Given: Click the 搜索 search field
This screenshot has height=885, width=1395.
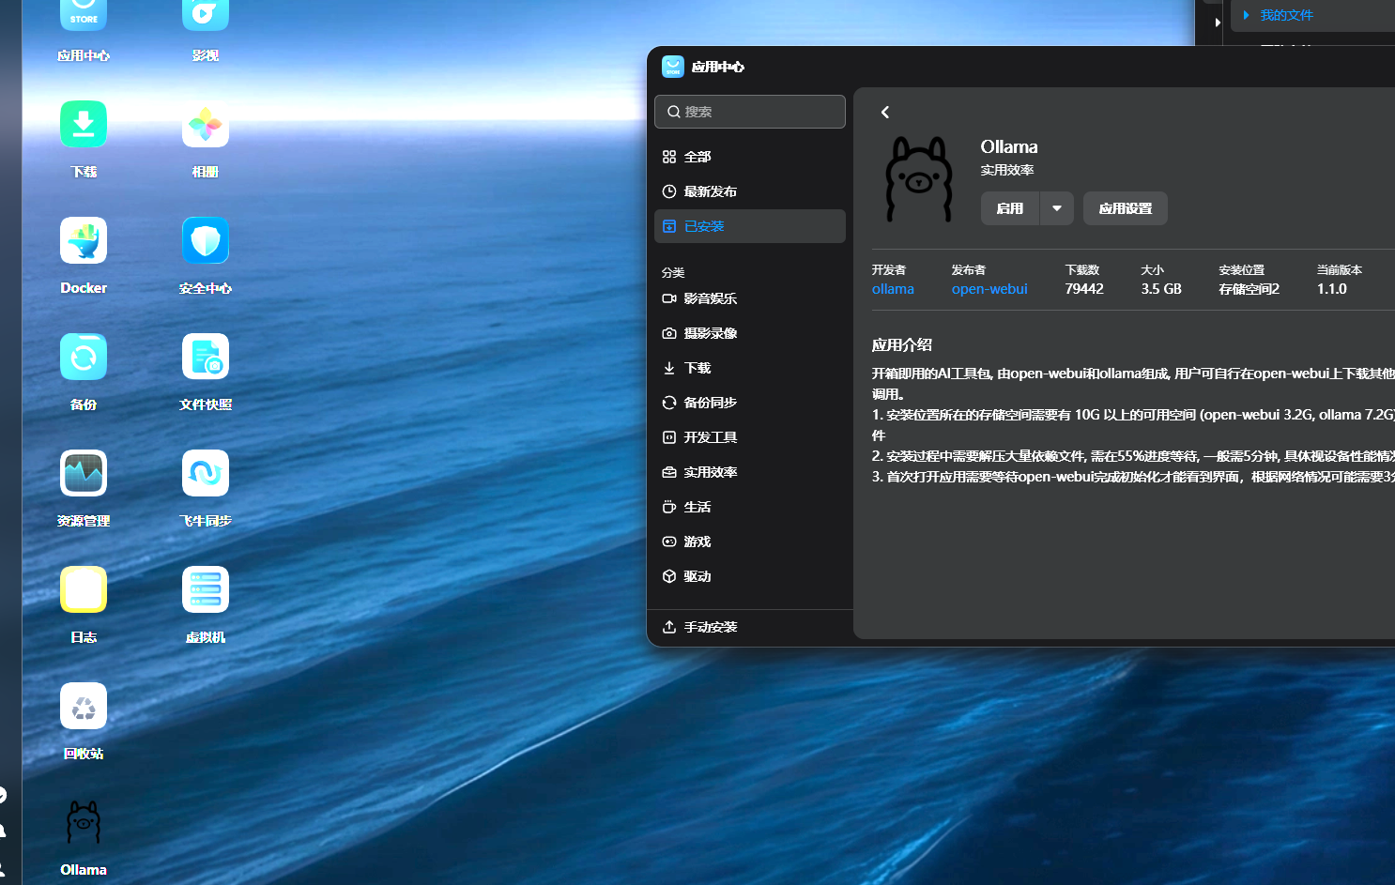Looking at the screenshot, I should pos(749,112).
